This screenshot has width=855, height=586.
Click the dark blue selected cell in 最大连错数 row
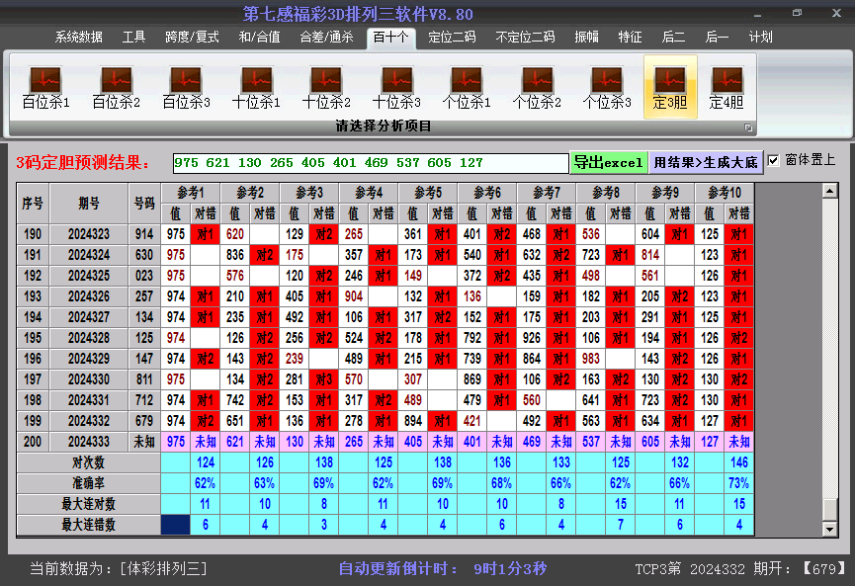click(x=176, y=525)
